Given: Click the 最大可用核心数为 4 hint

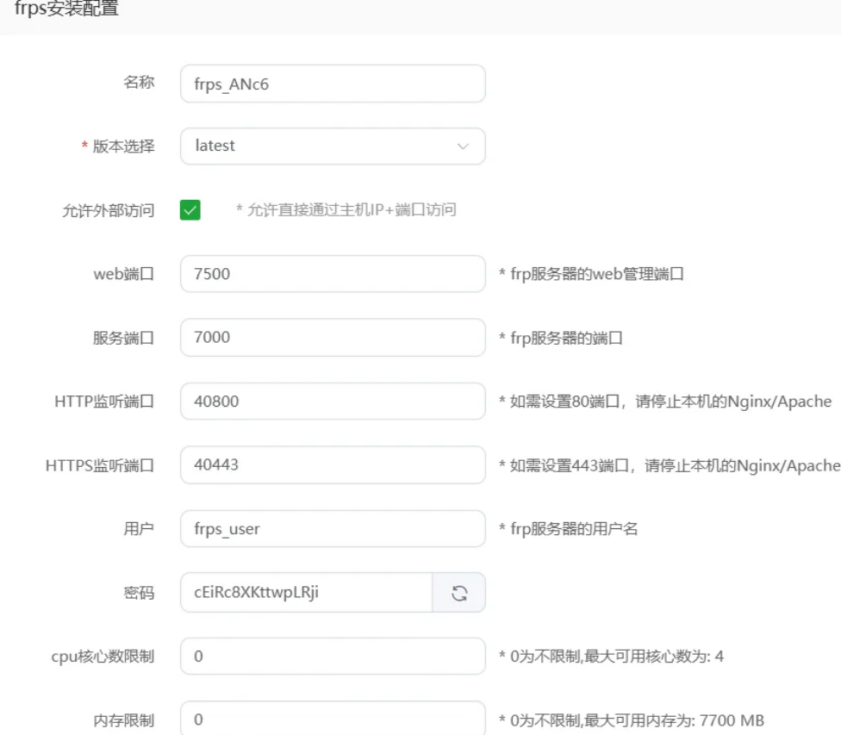Looking at the screenshot, I should [611, 657].
